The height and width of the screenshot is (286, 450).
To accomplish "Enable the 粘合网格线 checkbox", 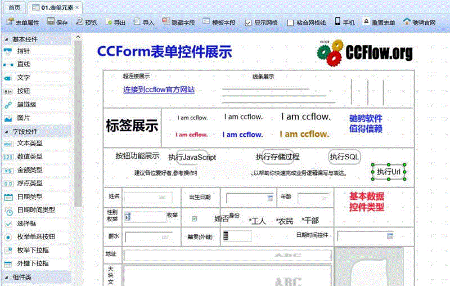I will (290, 23).
